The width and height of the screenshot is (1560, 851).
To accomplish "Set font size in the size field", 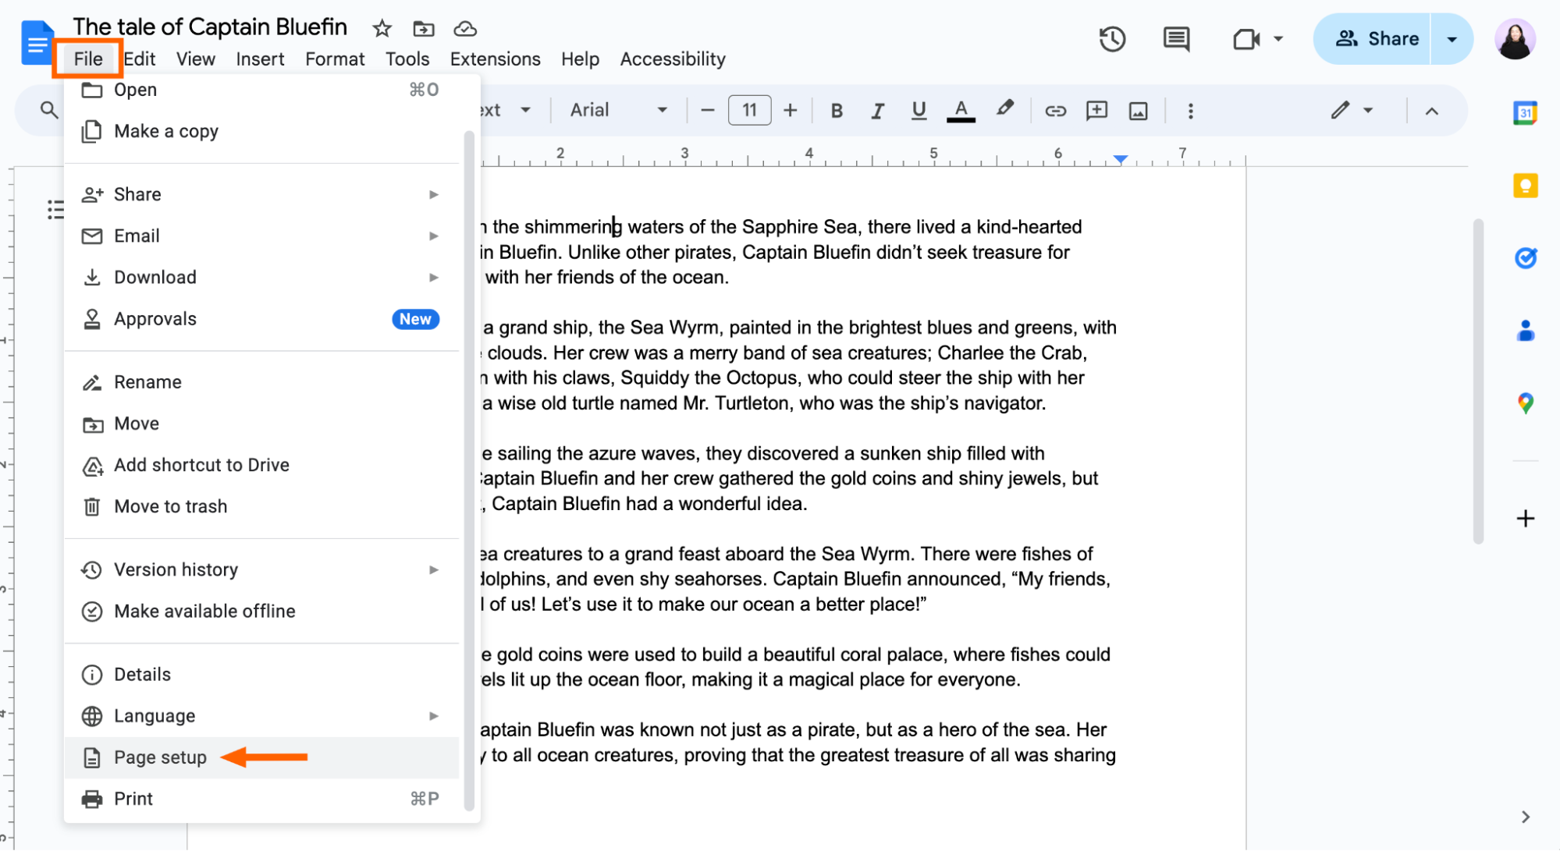I will coord(749,110).
